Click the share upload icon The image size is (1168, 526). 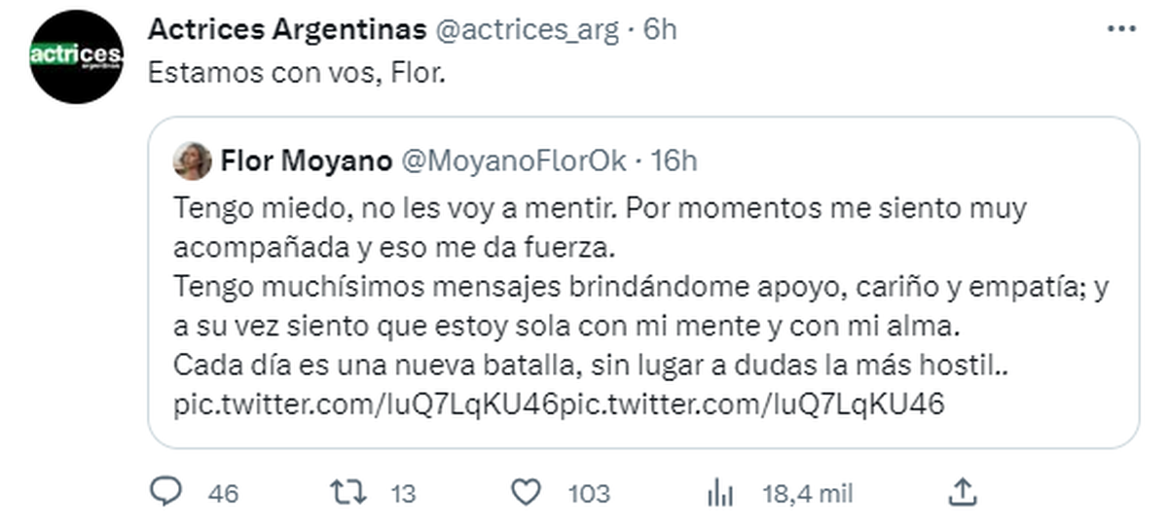[x=961, y=493]
